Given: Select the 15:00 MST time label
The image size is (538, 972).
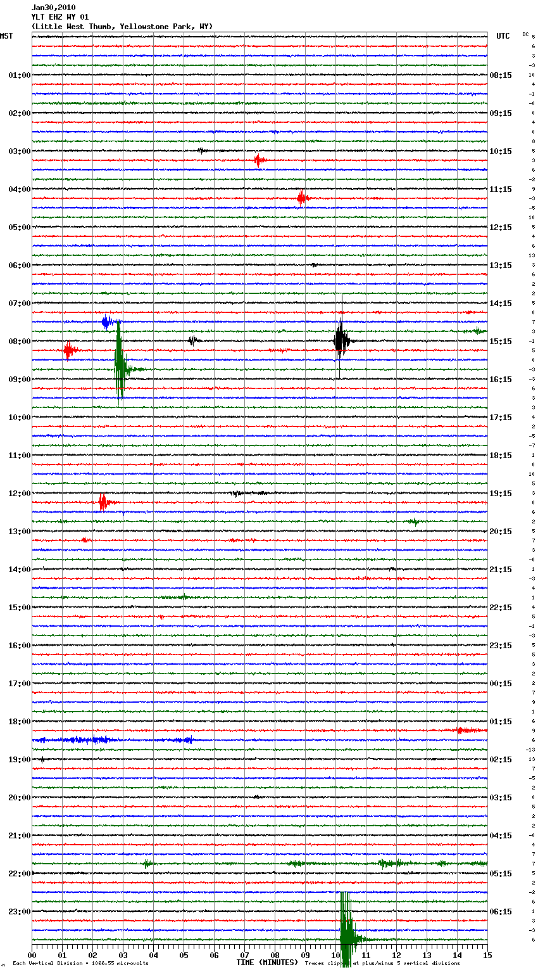Looking at the screenshot, I should coord(20,608).
